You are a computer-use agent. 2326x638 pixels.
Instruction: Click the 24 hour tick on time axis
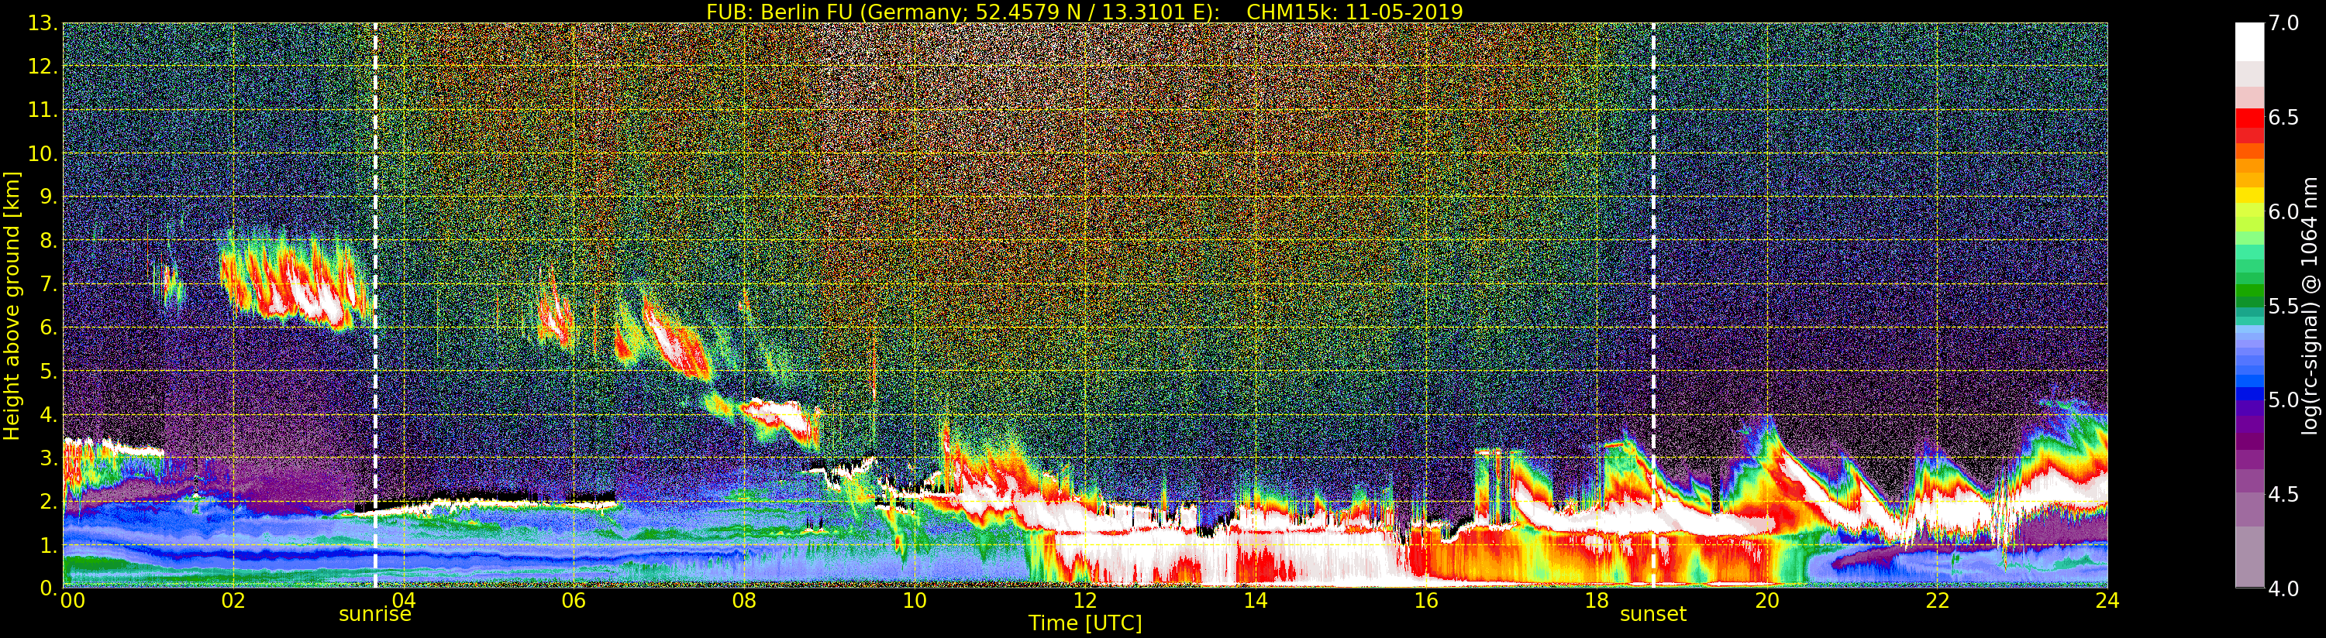[x=2107, y=601]
